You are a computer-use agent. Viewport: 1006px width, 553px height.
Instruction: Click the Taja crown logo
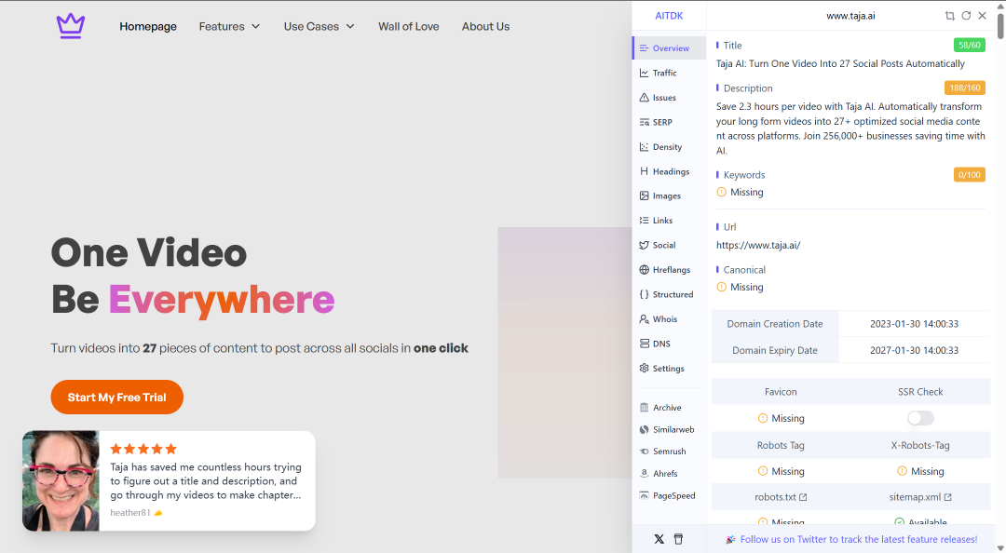(x=71, y=26)
